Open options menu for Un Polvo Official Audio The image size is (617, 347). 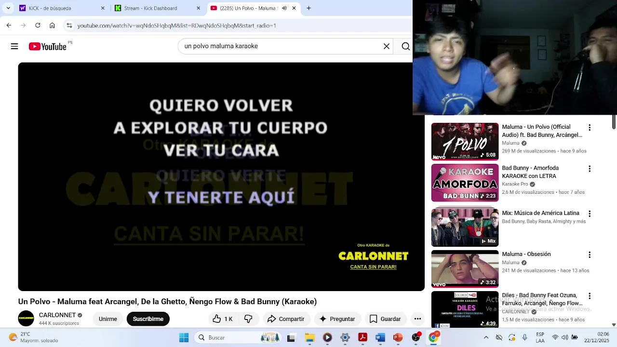(589, 128)
